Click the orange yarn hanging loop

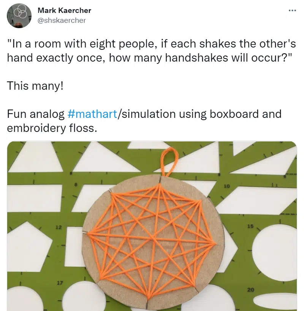point(169,161)
